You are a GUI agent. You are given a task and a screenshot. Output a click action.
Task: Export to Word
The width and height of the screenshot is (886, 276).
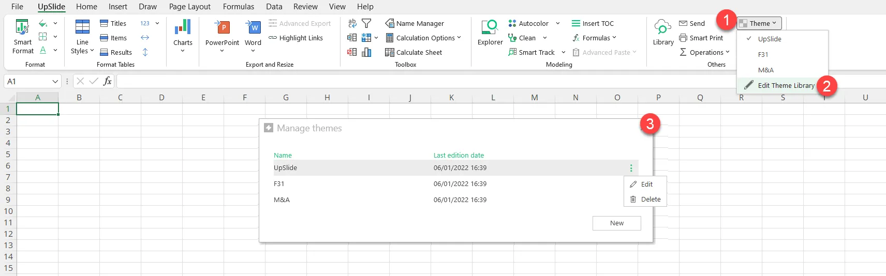(x=253, y=35)
